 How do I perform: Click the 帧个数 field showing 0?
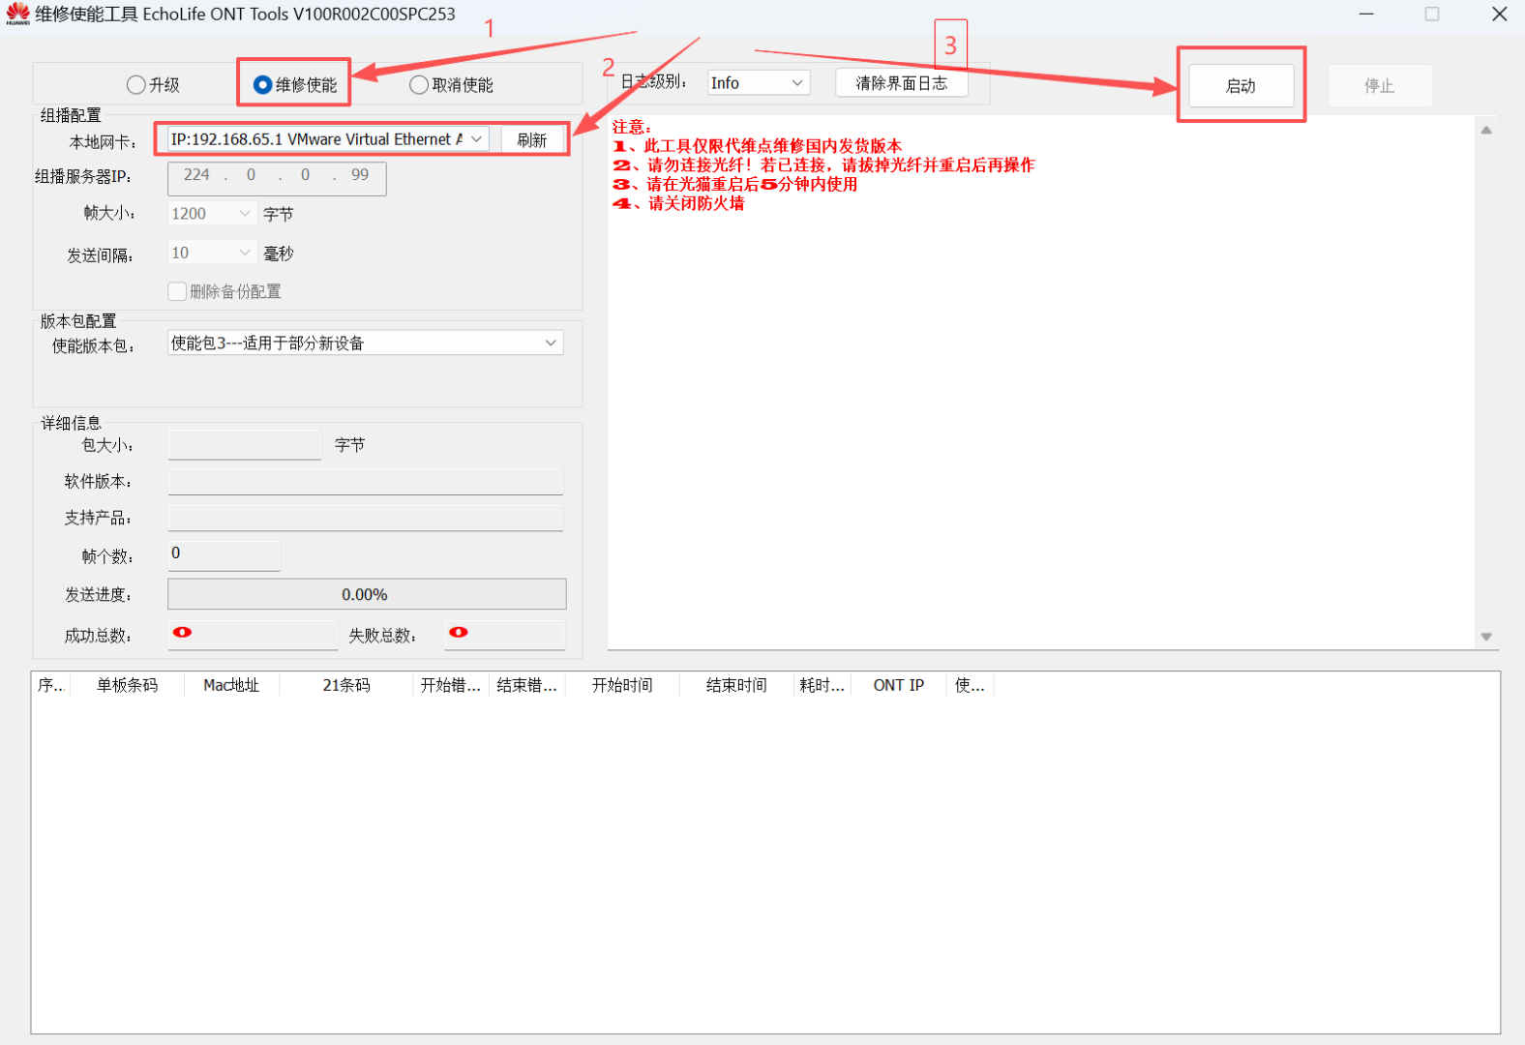(224, 555)
